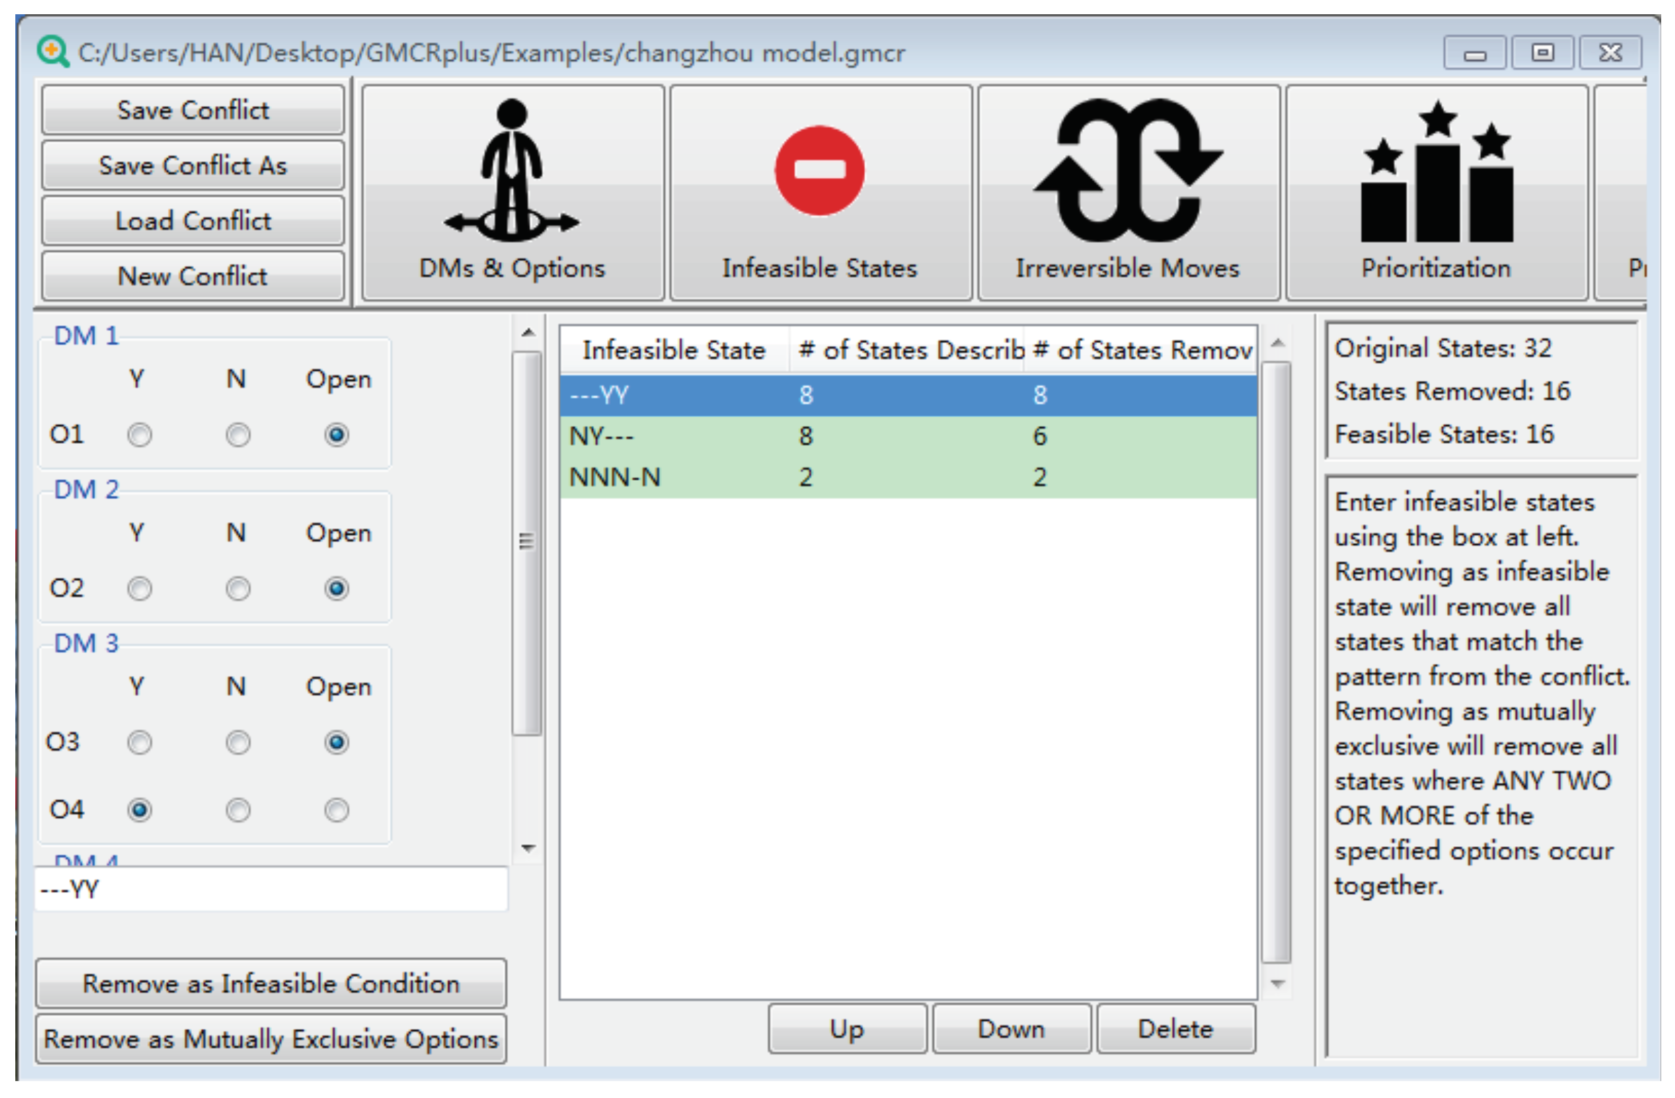This screenshot has width=1675, height=1098.
Task: Click the GMCR+ magnifier title bar icon
Action: (53, 52)
